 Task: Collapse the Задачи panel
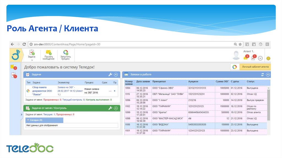pos(116,74)
